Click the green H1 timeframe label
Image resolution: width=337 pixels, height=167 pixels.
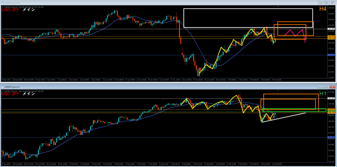click(323, 94)
